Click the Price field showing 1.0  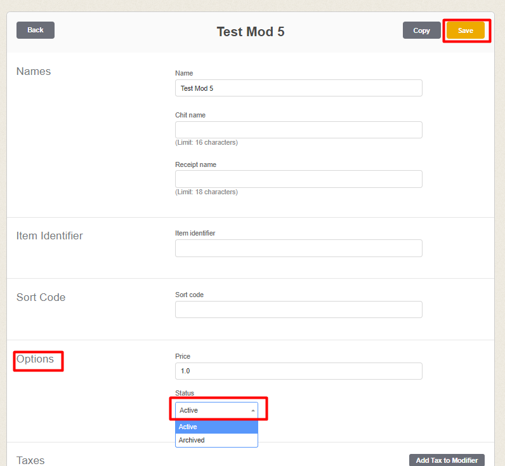(x=298, y=371)
